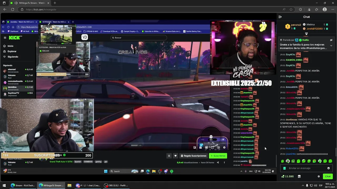Open tab actions menu icon
337x189 pixels.
4,3
